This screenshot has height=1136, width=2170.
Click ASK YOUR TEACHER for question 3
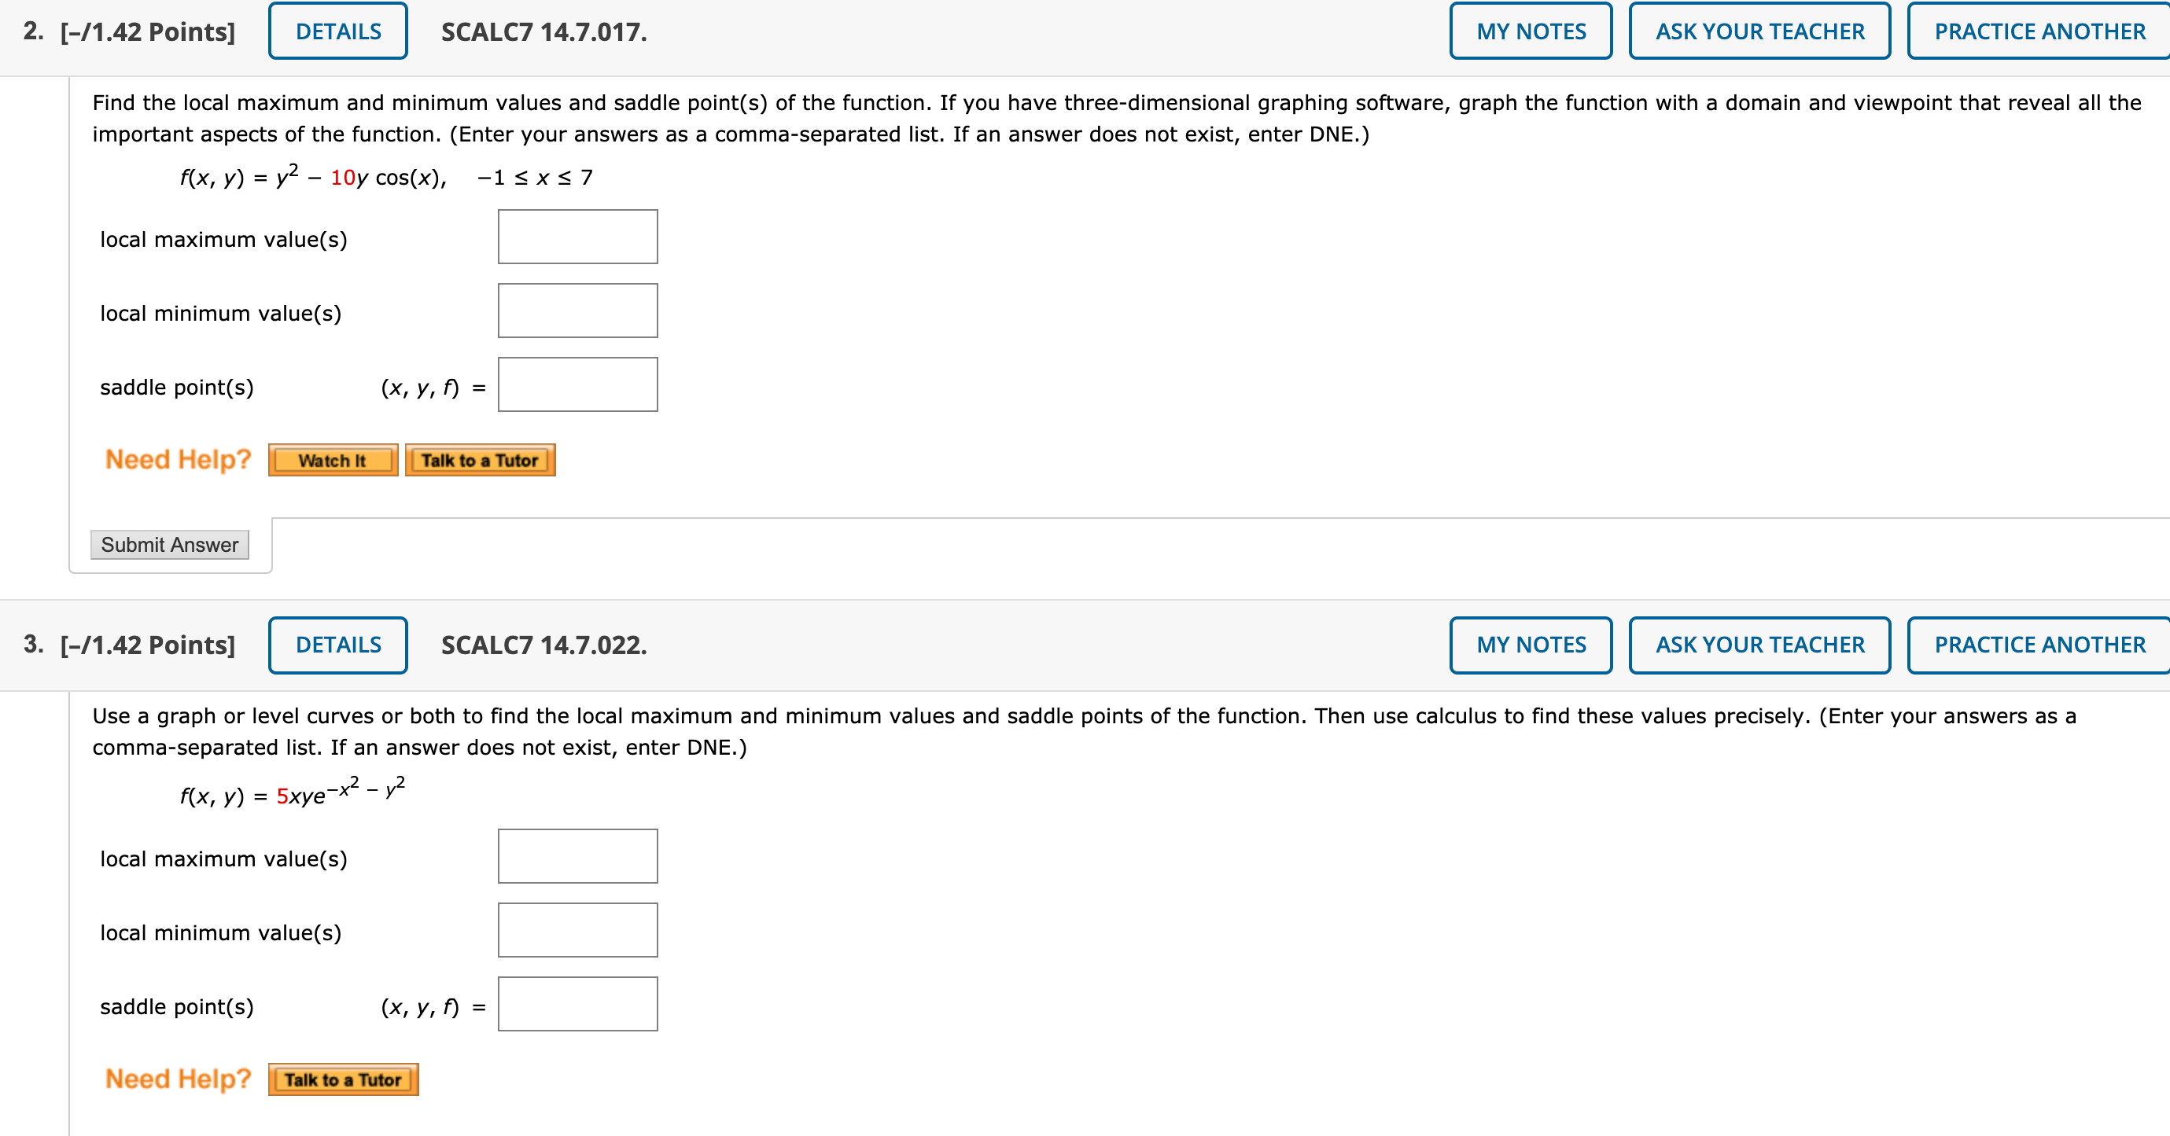(x=1759, y=645)
